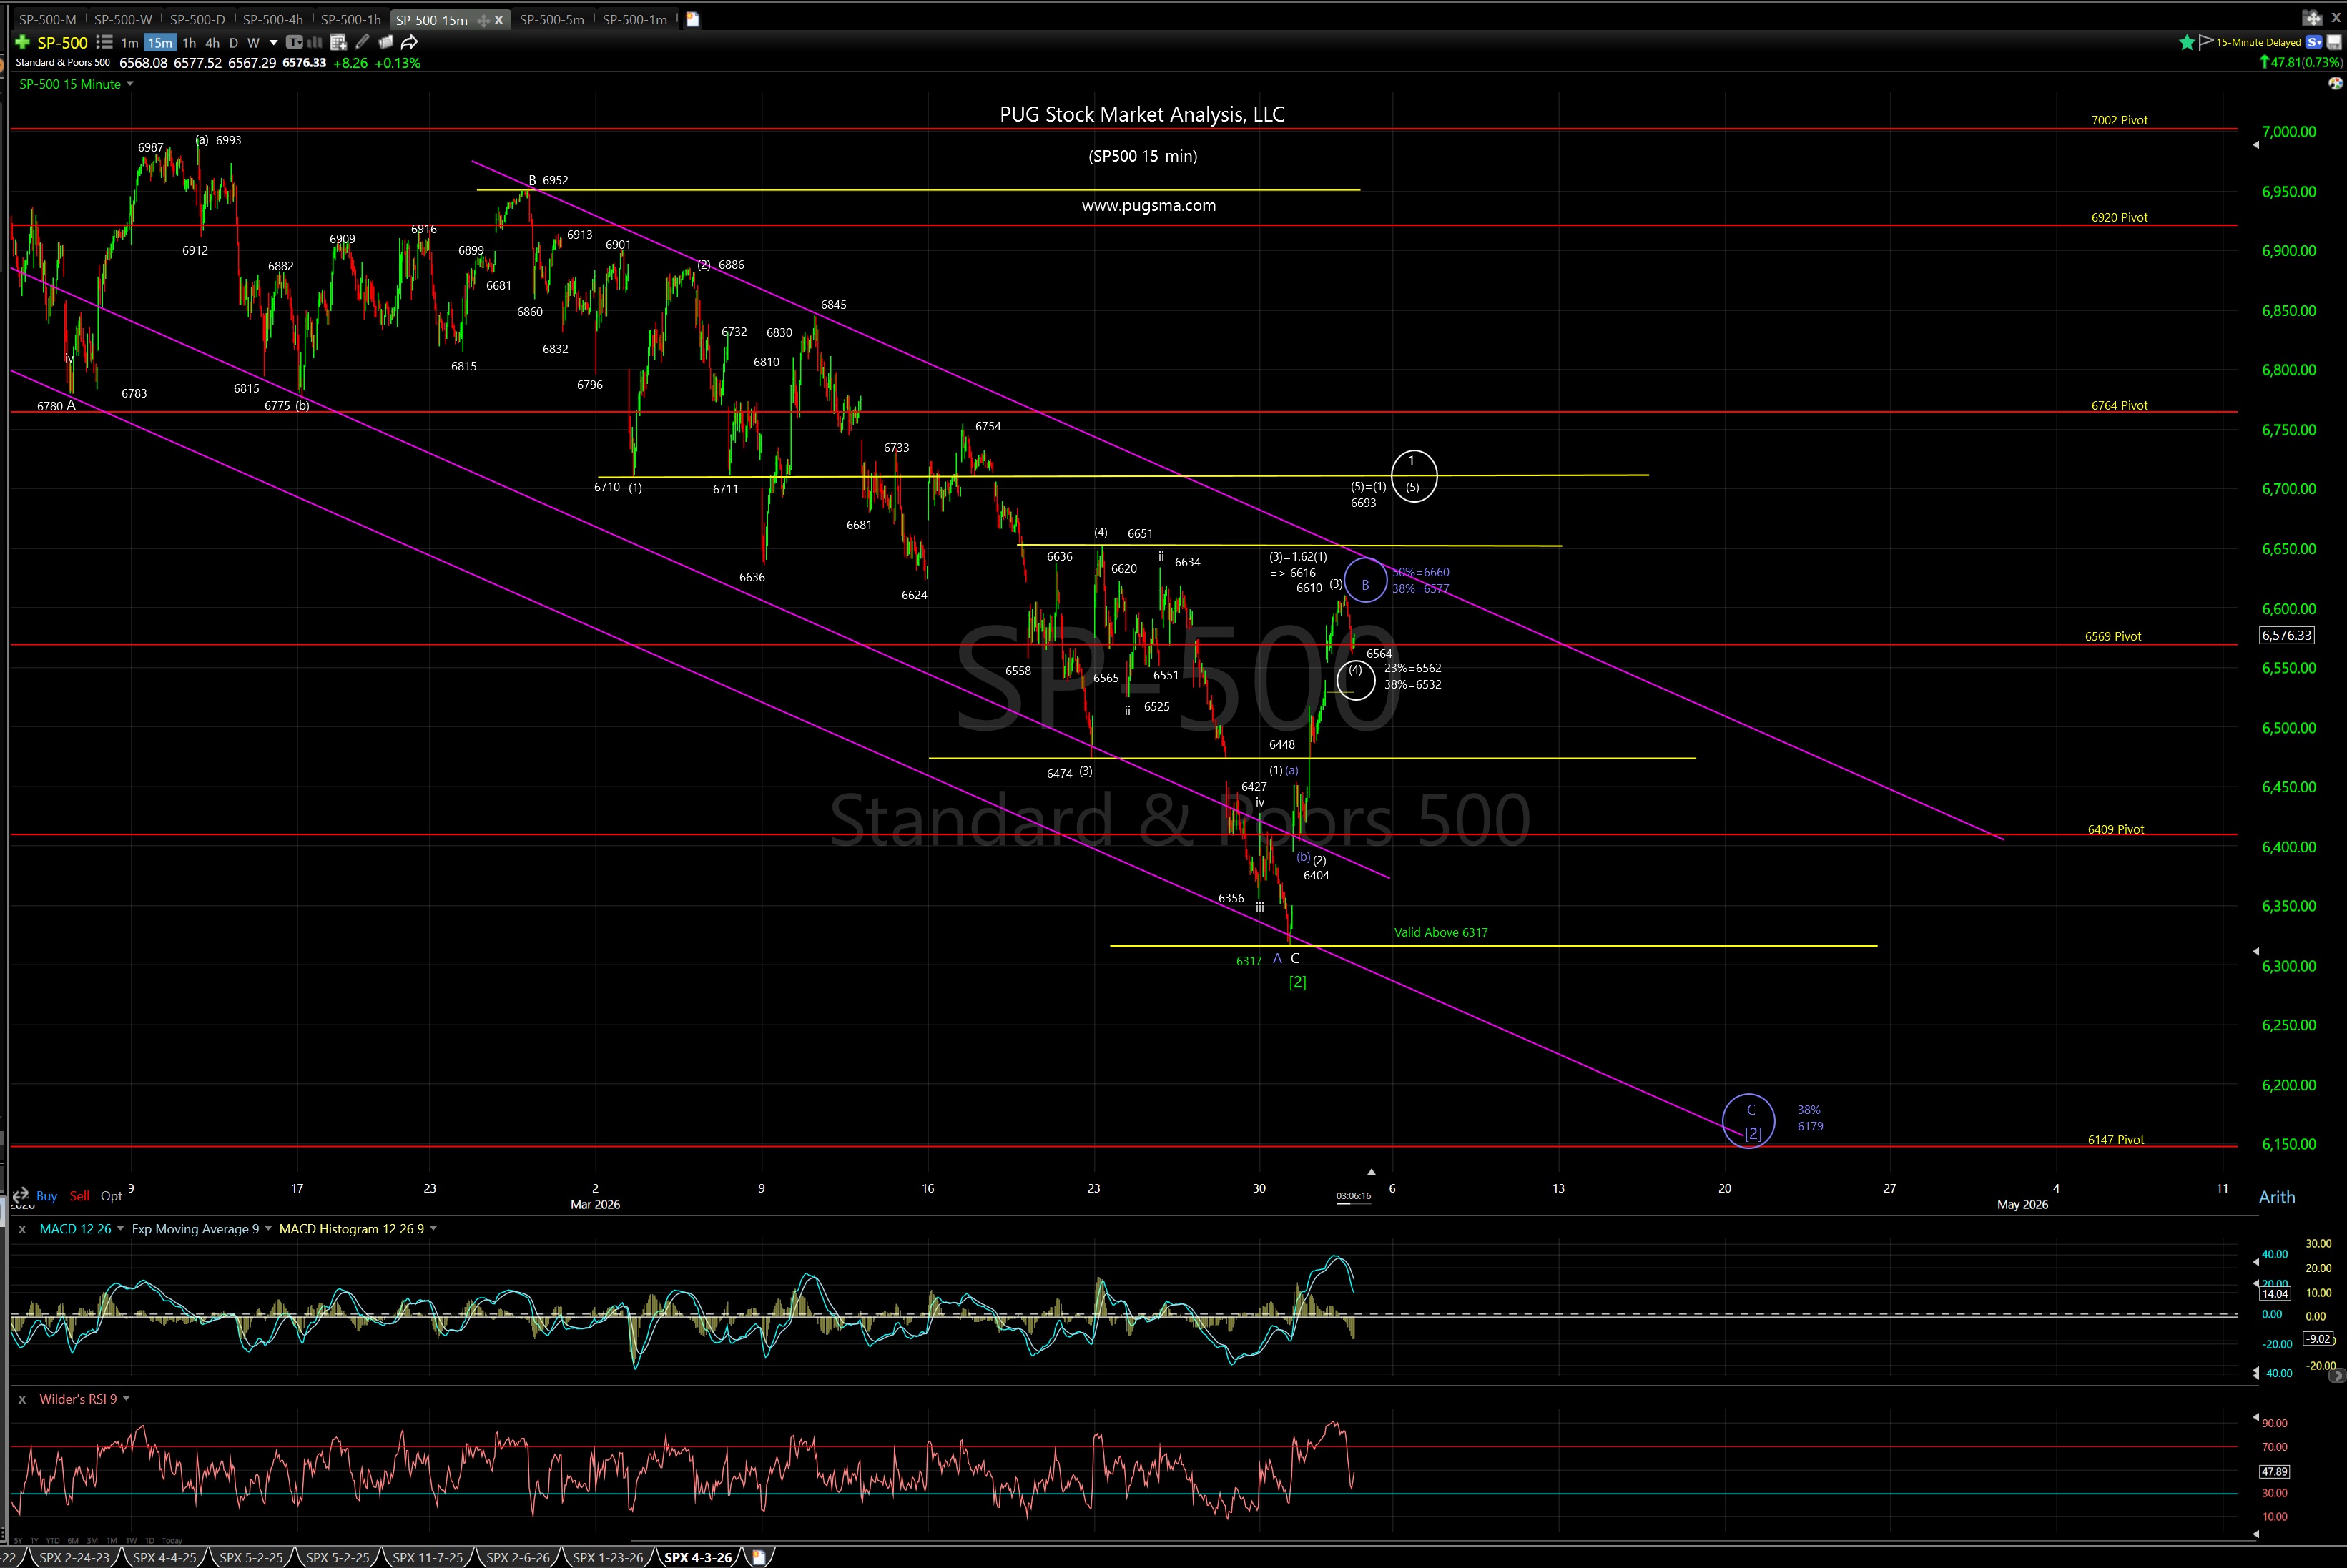Viewport: 2347px width, 1568px height.
Task: Open the watchlist list icon beside SP-500
Action: click(x=104, y=42)
